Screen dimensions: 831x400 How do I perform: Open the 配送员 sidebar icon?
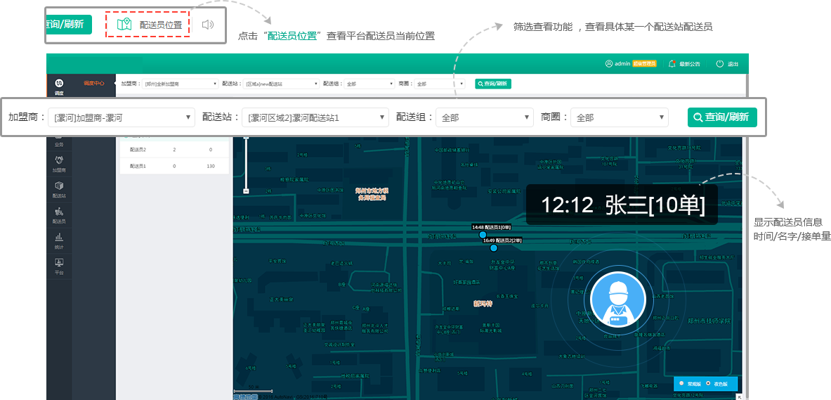click(x=59, y=214)
